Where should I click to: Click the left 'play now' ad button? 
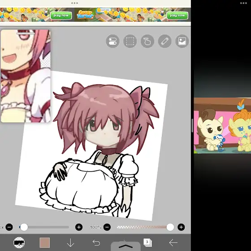click(61, 16)
